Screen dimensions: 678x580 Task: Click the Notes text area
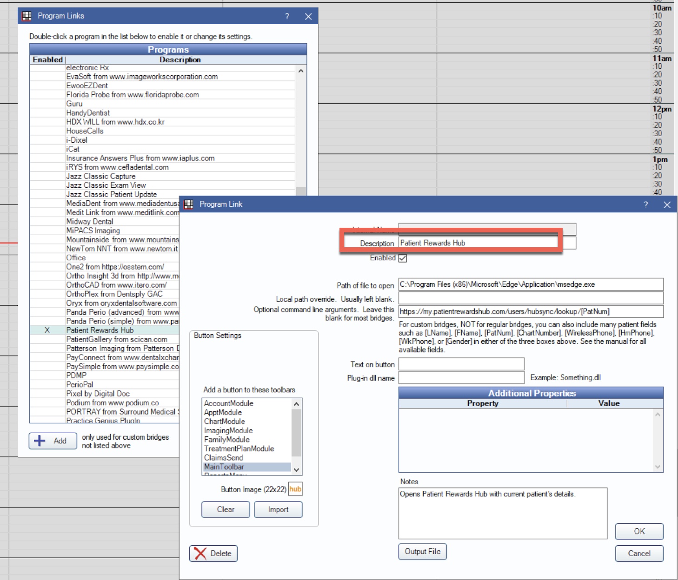pyautogui.click(x=503, y=513)
